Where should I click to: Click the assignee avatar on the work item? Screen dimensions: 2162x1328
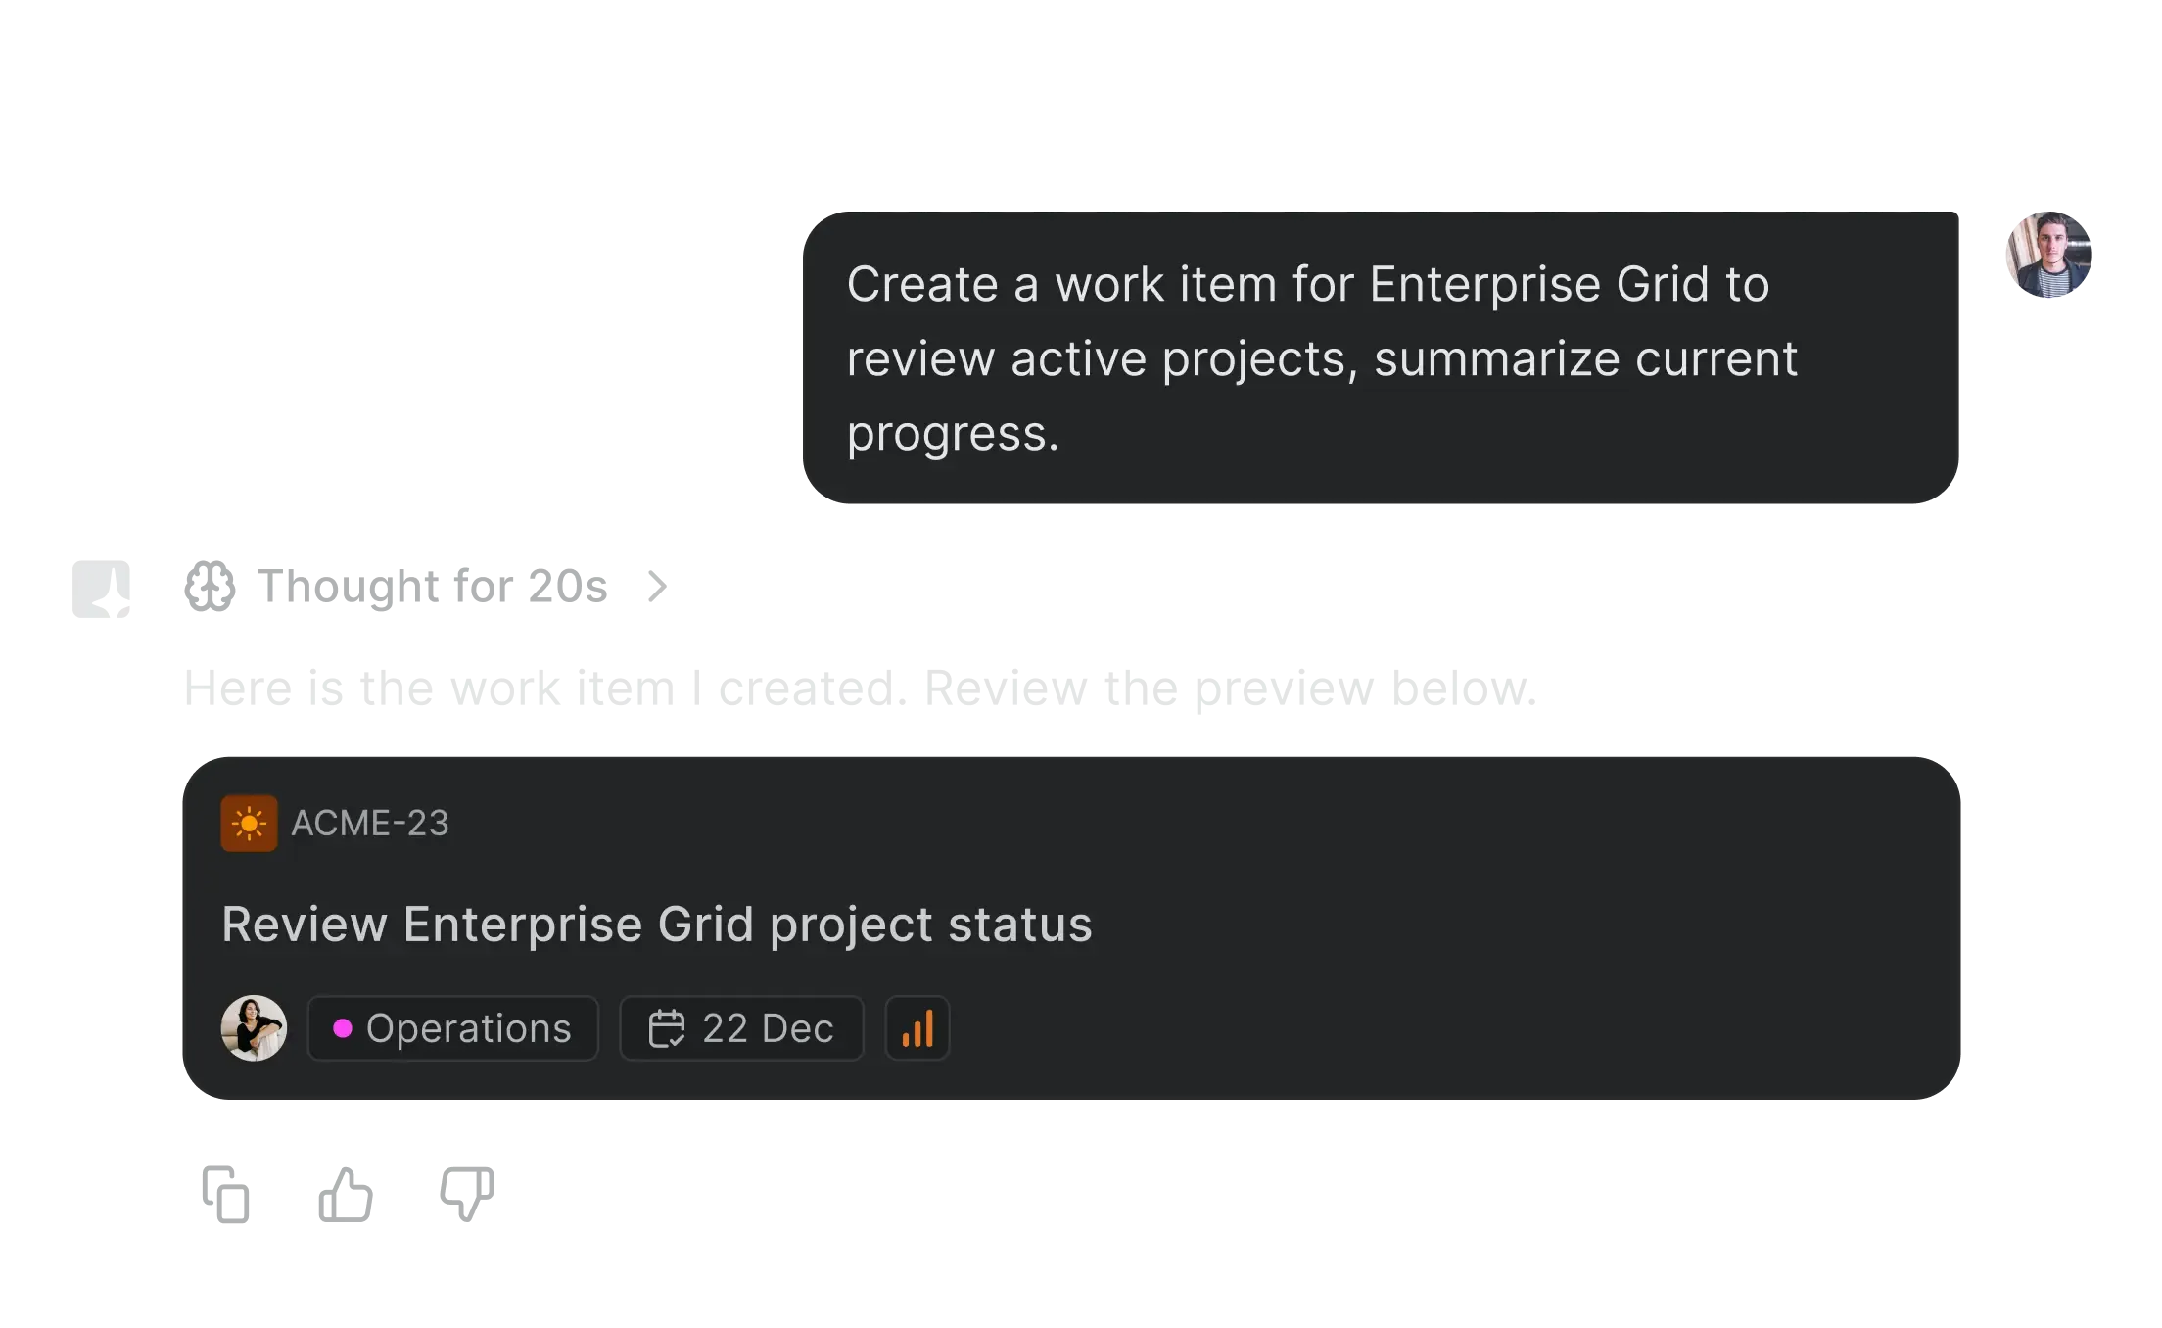click(251, 1028)
